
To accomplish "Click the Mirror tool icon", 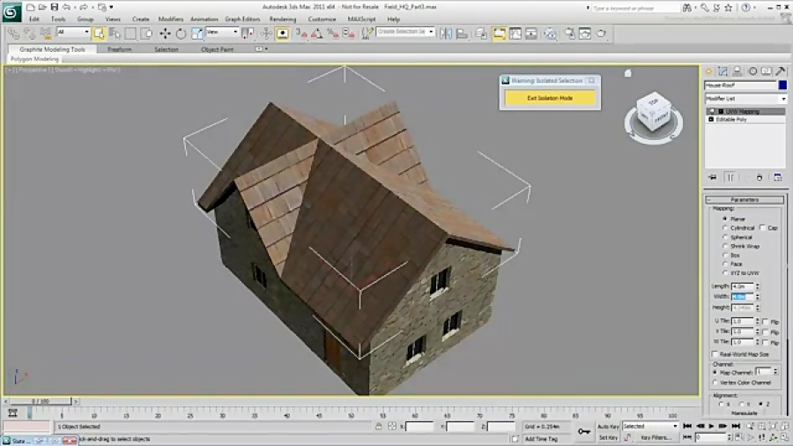I will [x=447, y=33].
